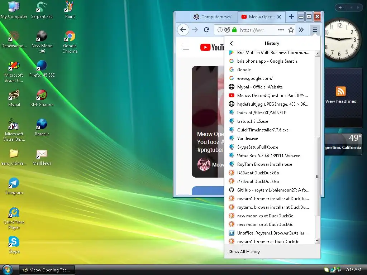Open the 'Yandex.exe' history entry
This screenshot has width=367, height=275.
(x=270, y=139)
